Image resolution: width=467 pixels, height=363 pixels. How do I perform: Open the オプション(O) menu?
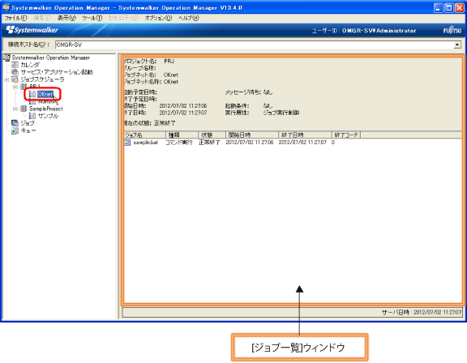(x=158, y=18)
